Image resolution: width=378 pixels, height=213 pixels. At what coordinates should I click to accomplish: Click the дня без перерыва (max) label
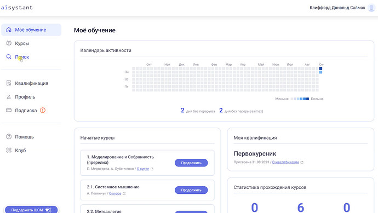[244, 111]
